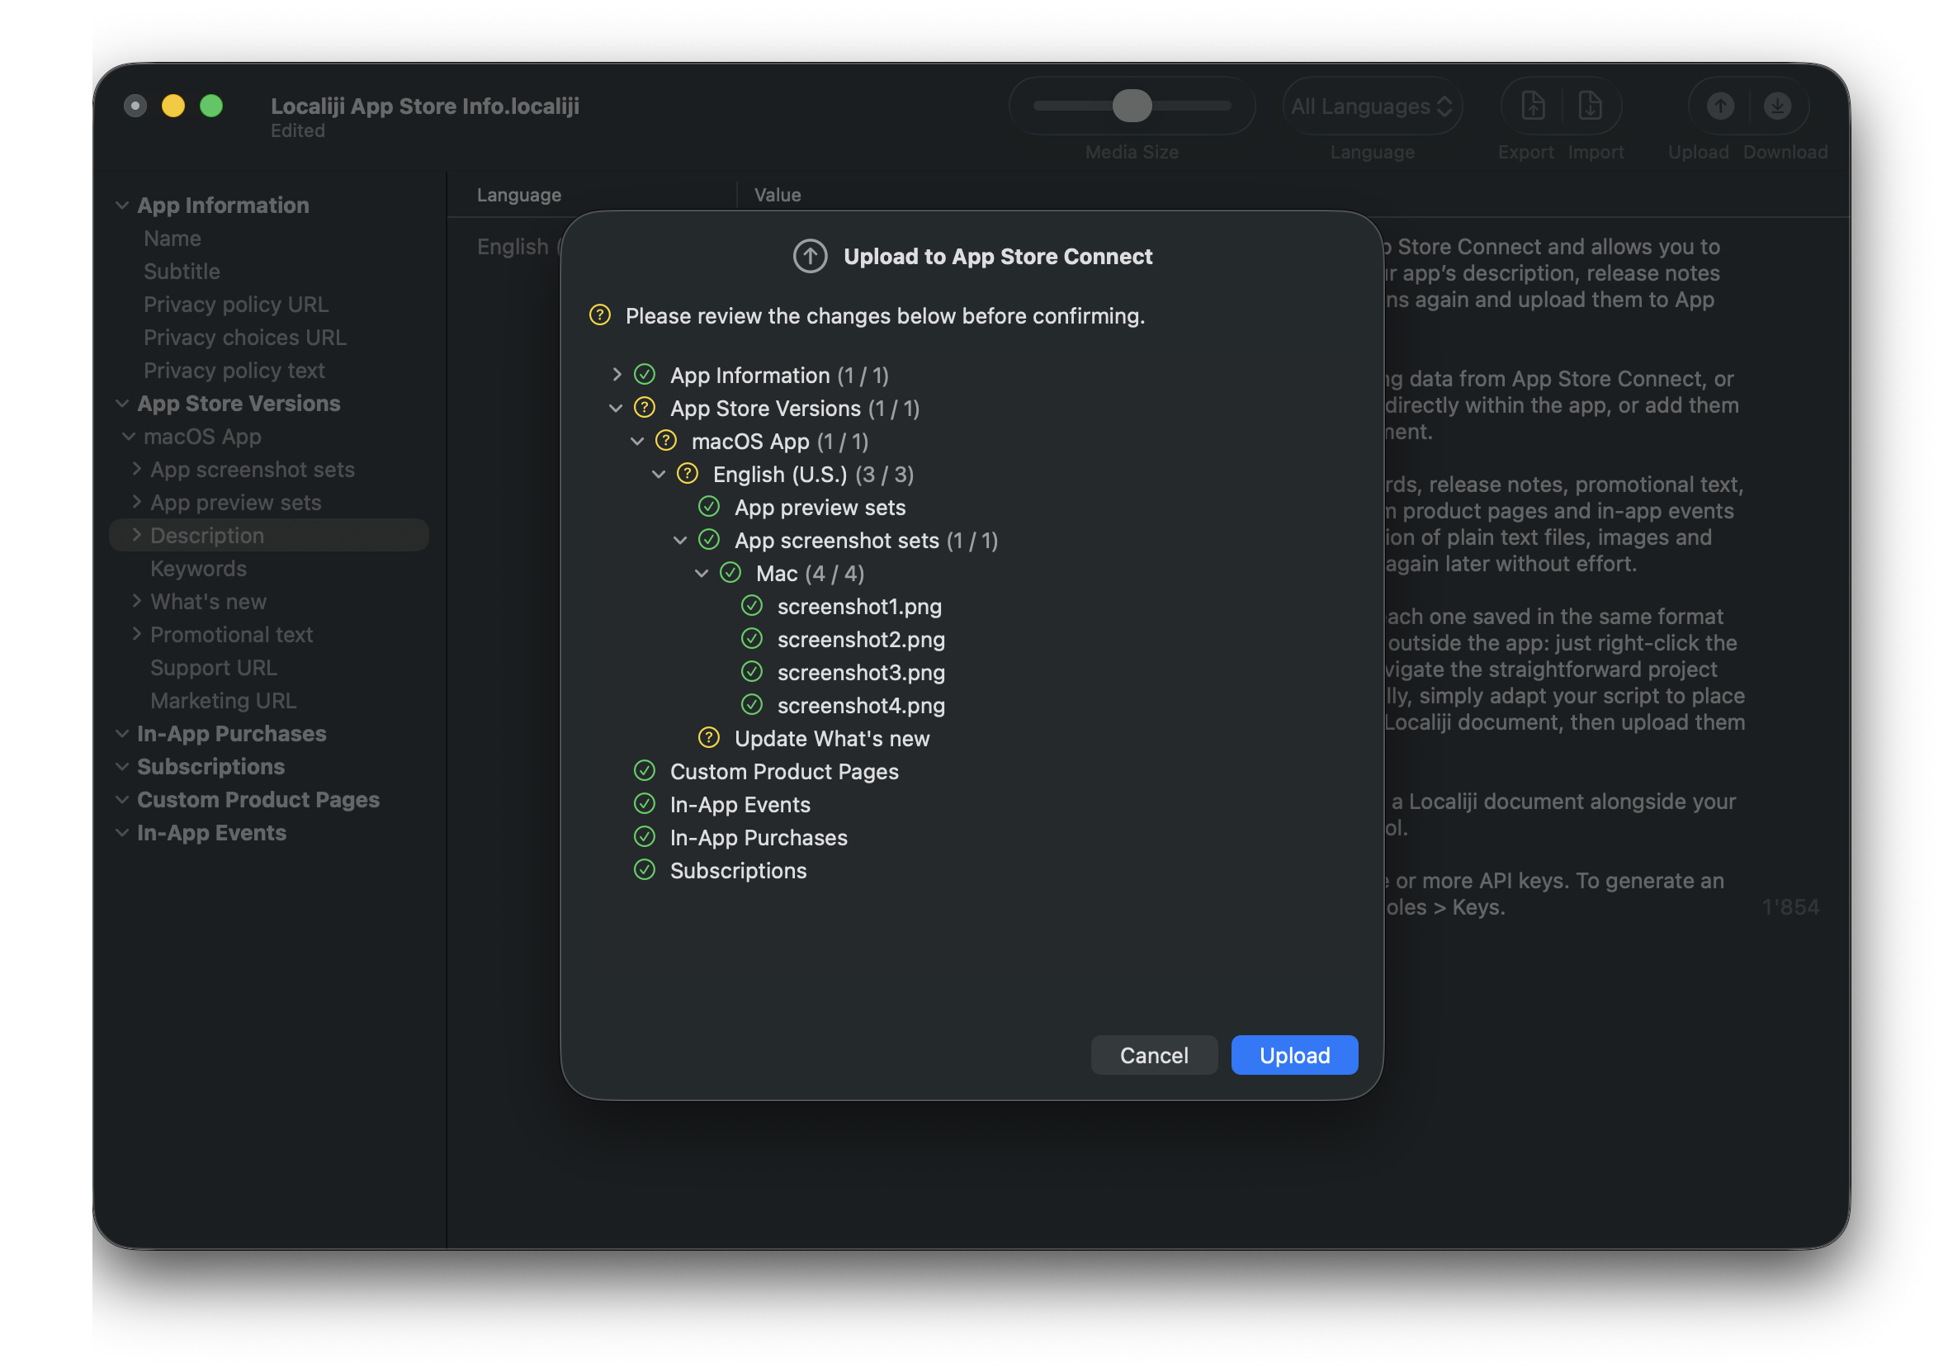Click the green check status for In-App Events
The height and width of the screenshot is (1372, 1943).
click(645, 804)
